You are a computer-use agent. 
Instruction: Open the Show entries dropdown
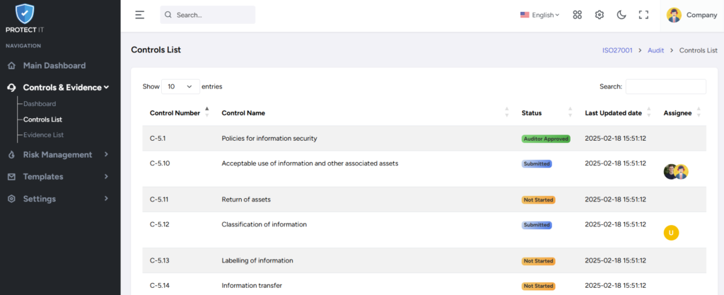click(180, 86)
